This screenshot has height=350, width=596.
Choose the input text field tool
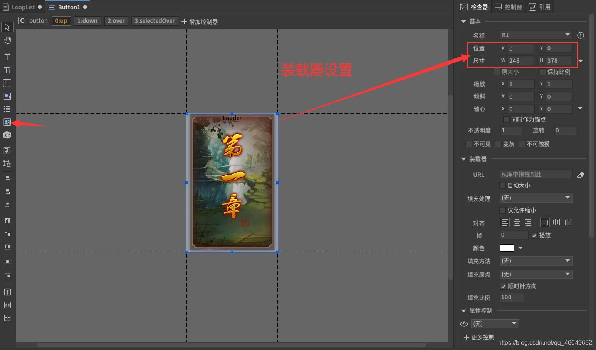[x=7, y=83]
